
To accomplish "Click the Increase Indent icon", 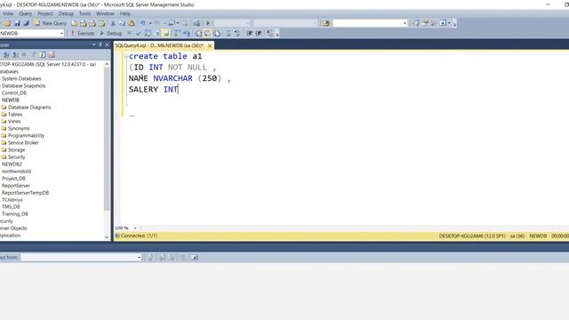I will click(x=259, y=34).
